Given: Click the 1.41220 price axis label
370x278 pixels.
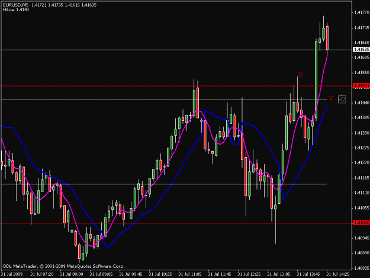Looking at the screenshot, I should (362, 162).
